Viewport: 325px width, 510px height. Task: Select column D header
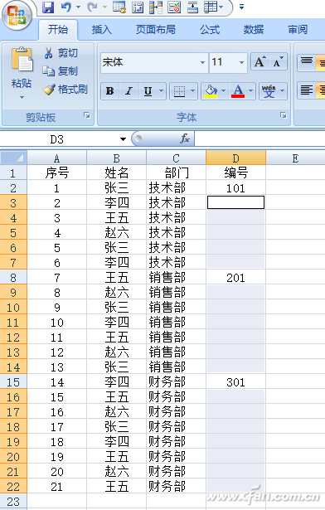(235, 158)
